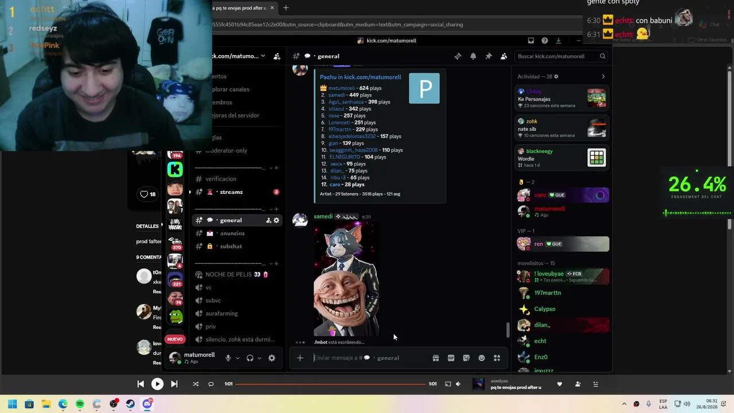Open the green Kick server icon
The width and height of the screenshot is (734, 413).
pyautogui.click(x=175, y=169)
